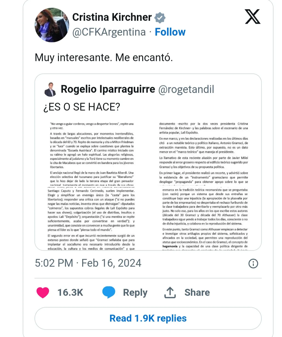Click the Reply text label

pos(135,293)
